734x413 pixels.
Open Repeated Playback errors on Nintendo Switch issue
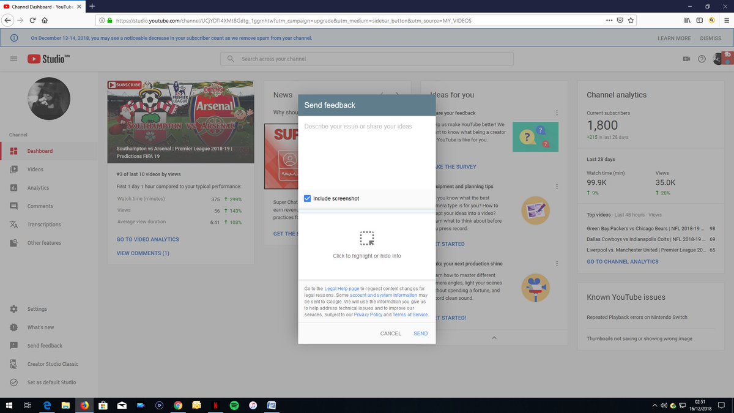637,317
